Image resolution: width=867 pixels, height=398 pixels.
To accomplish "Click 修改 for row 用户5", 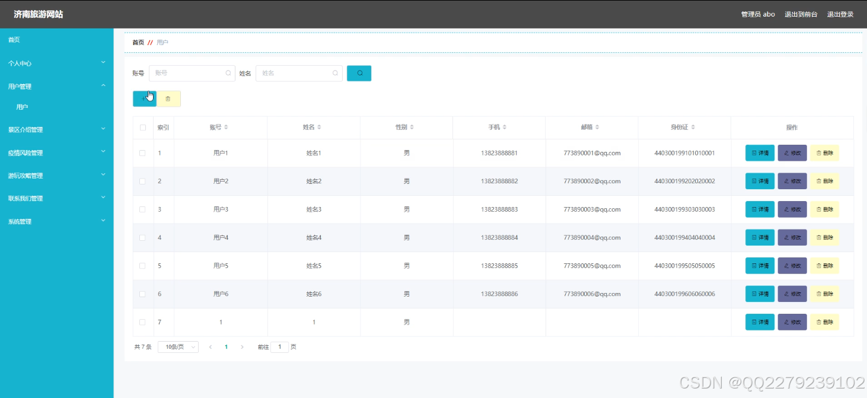I will click(792, 266).
